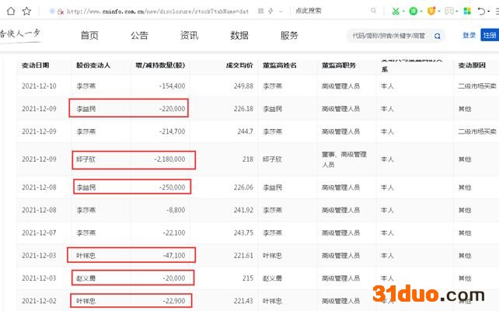Click the 成交均价 column header
Screen dimensions: 499x311
[x=239, y=65]
